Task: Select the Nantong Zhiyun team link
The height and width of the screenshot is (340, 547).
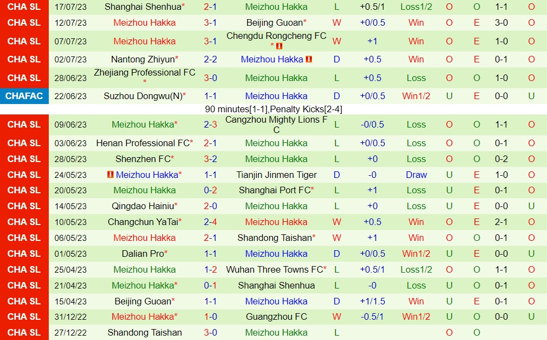Action: click(x=143, y=59)
